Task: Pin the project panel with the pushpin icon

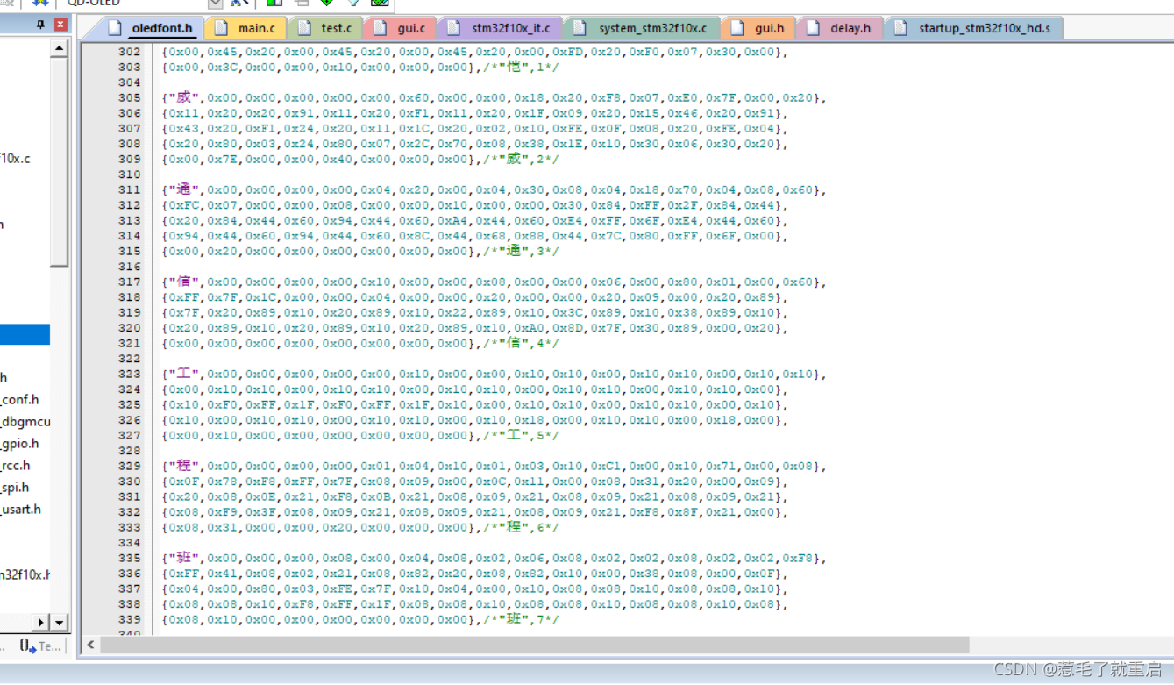Action: point(40,25)
